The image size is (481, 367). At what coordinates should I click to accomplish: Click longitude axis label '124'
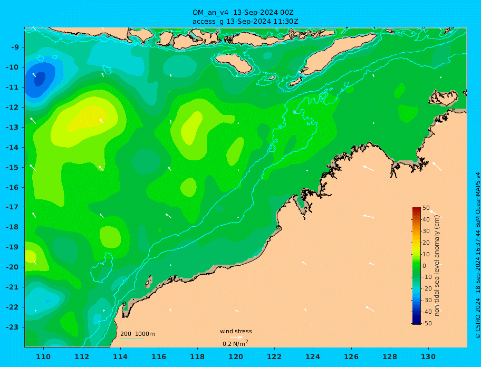click(x=313, y=356)
